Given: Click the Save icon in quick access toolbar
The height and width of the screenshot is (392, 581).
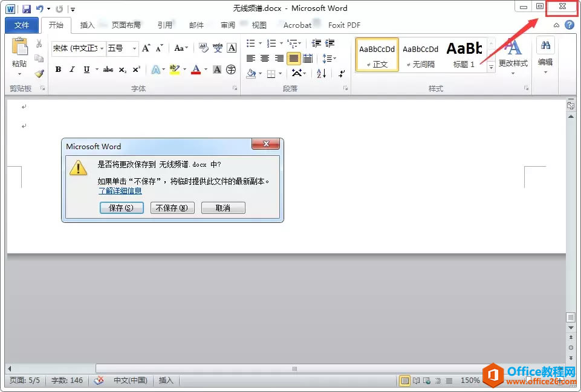Looking at the screenshot, I should coord(27,8).
